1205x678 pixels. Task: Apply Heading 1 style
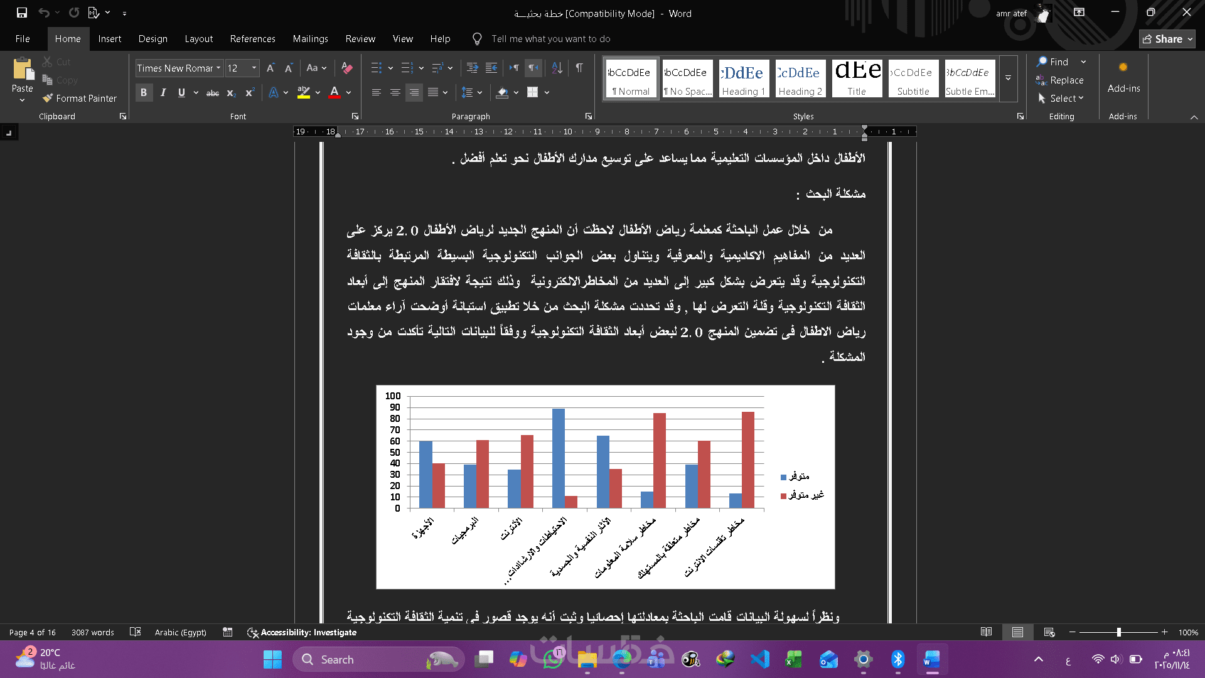tap(744, 78)
